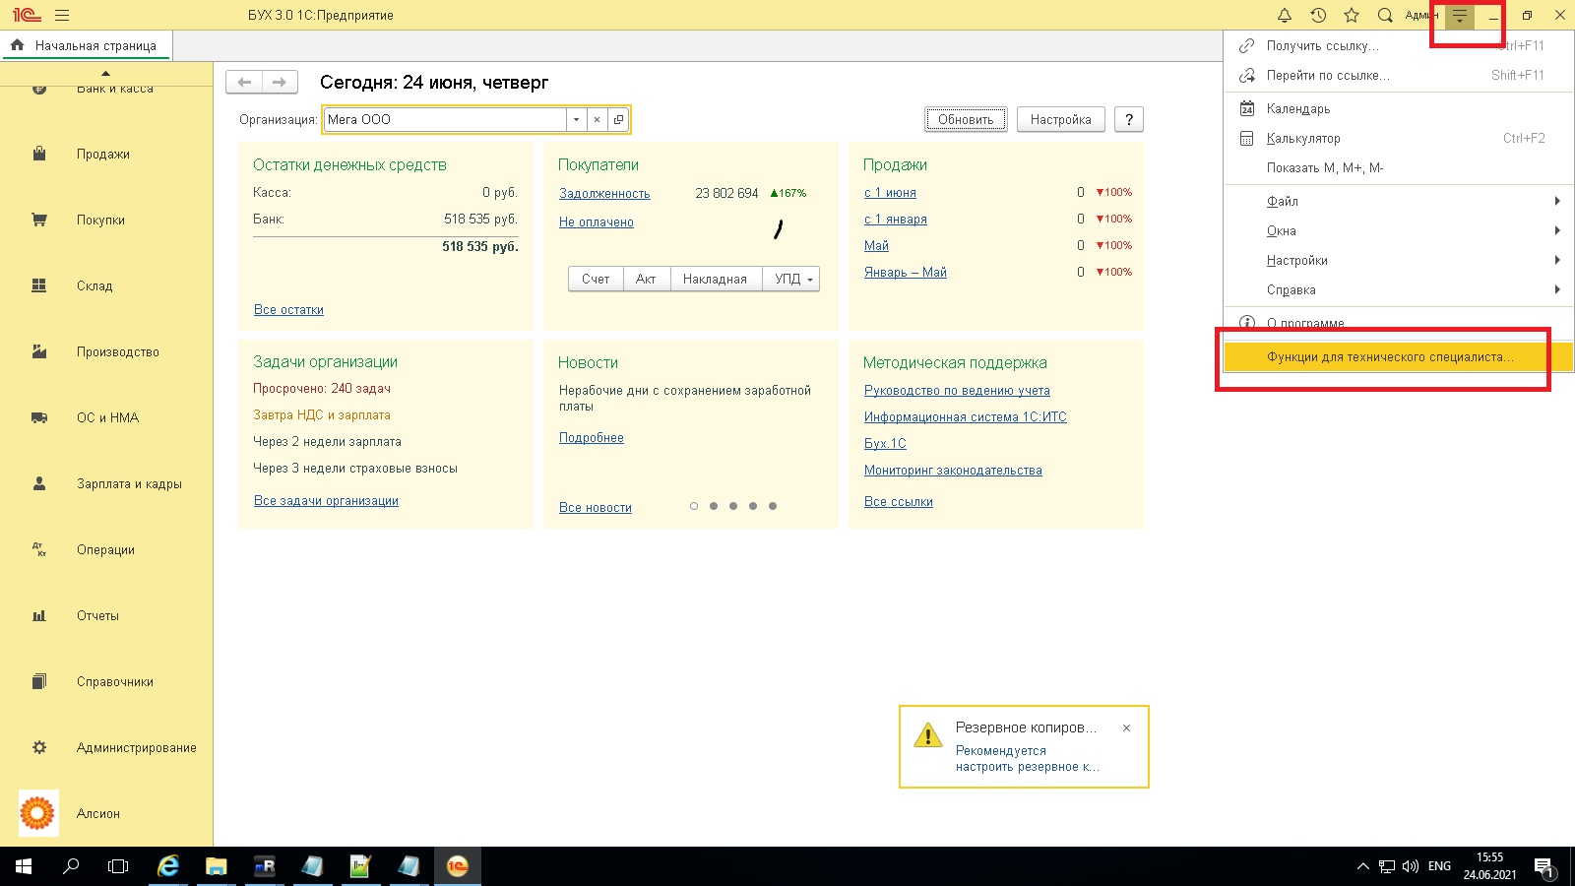Click the Настройка button
This screenshot has height=886, width=1575.
tap(1061, 120)
